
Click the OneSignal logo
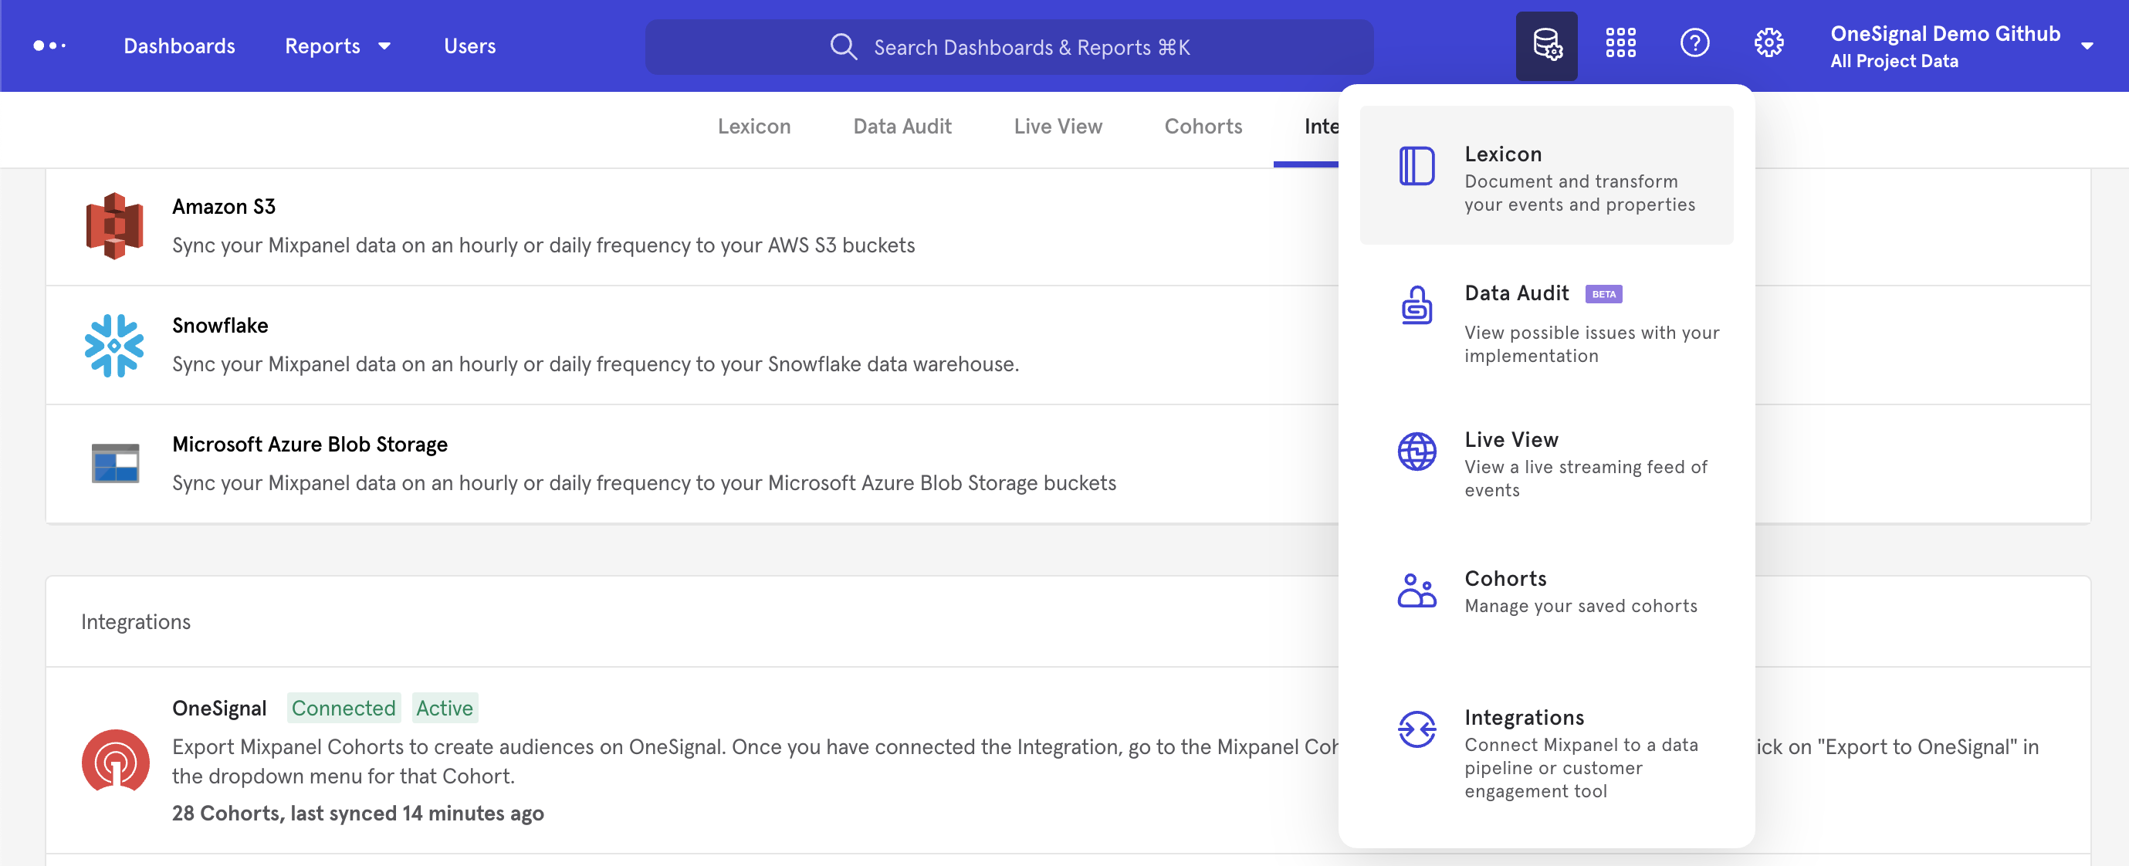(116, 760)
